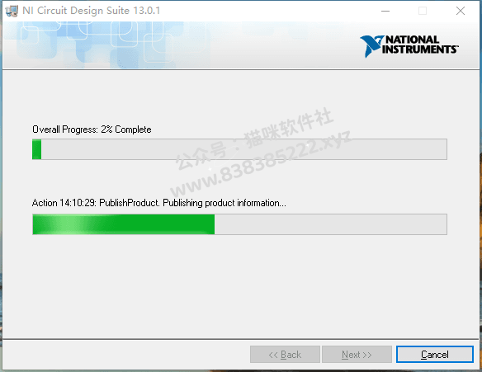
Task: Close the installer with the X button
Action: [x=461, y=11]
